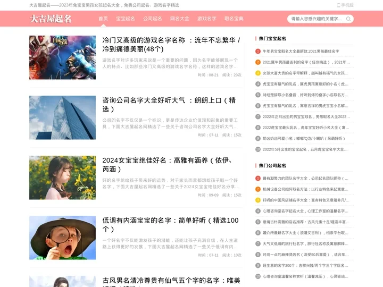Open company item 时尚一点的麻辣烫店名
The height and width of the screenshot is (287, 383).
(x=305, y=255)
